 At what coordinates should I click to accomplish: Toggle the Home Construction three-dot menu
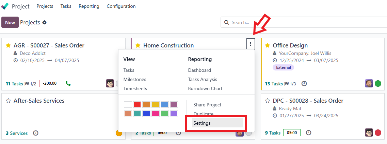251,44
